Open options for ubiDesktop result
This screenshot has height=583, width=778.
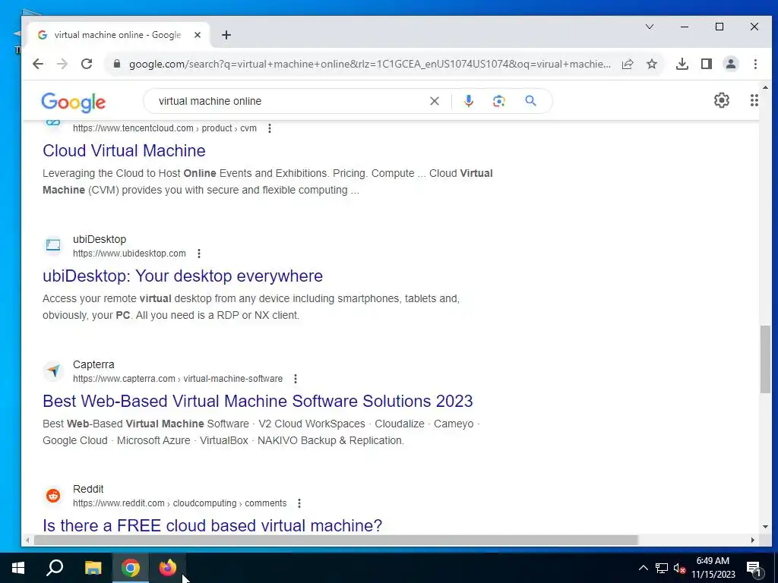tap(199, 254)
